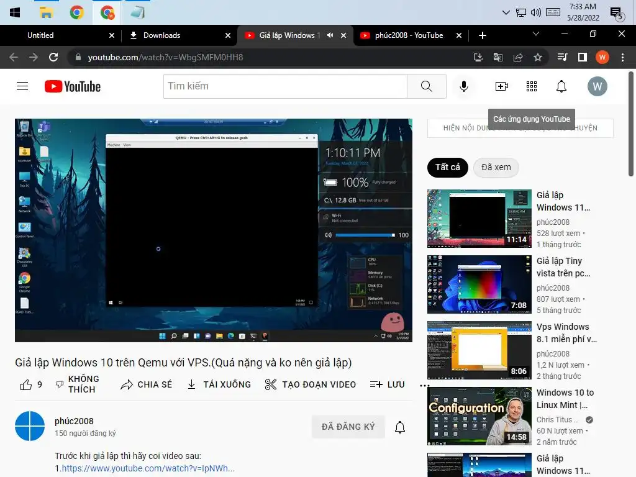Open the Vps Windows 8.1 miễn phí thumbnail
The height and width of the screenshot is (477, 636).
coord(479,350)
